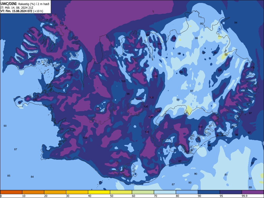The height and width of the screenshot is (198, 264).
Task: Click the legend scale label 60
Action: pyautogui.click(x=134, y=196)
